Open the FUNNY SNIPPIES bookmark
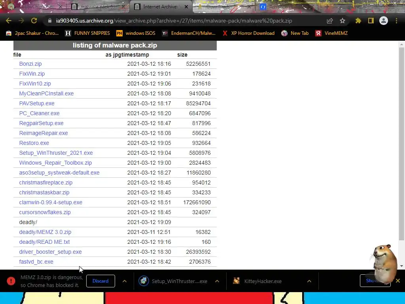Image resolution: width=405 pixels, height=304 pixels. [x=87, y=33]
